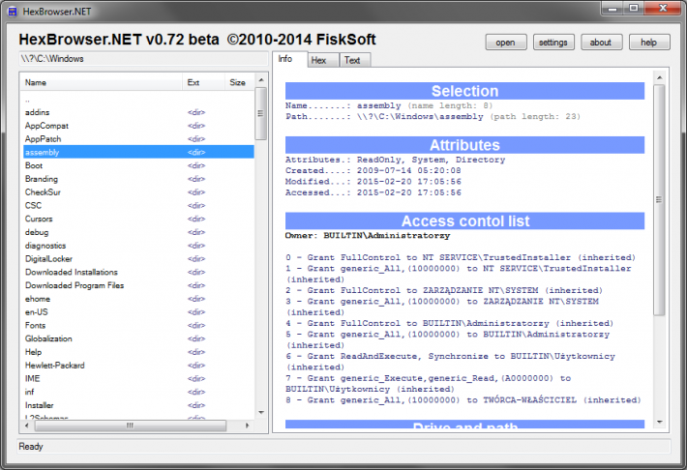Image resolution: width=687 pixels, height=470 pixels.
Task: Select the Globalization folder
Action: pyautogui.click(x=138, y=338)
